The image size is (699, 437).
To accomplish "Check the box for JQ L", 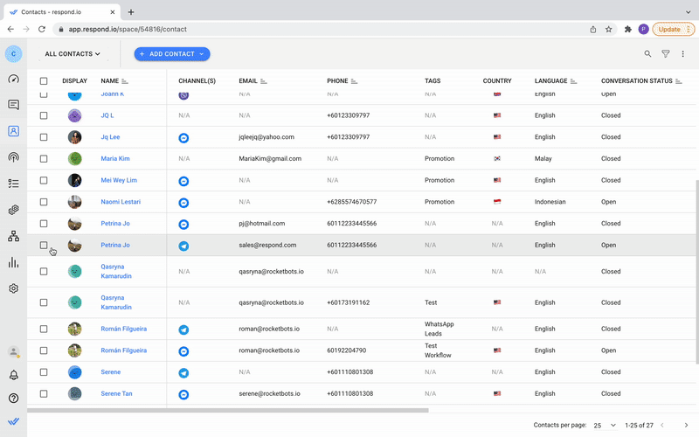I will point(44,115).
